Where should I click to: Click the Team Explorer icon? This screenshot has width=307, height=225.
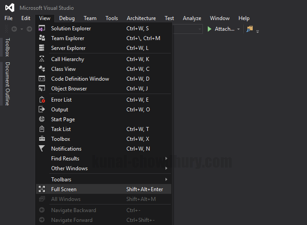42,38
